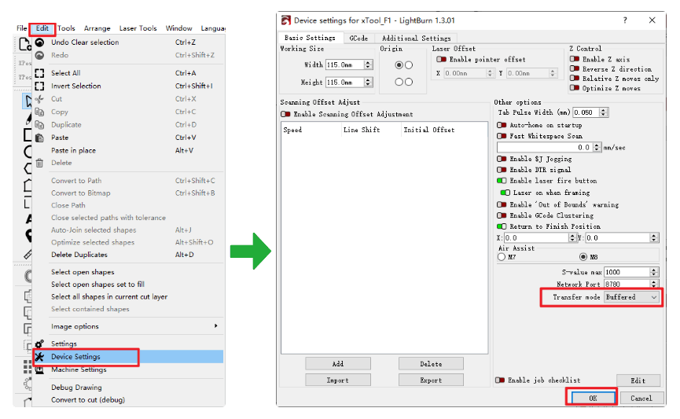Toggle Reverse Z direction switch

click(x=575, y=68)
